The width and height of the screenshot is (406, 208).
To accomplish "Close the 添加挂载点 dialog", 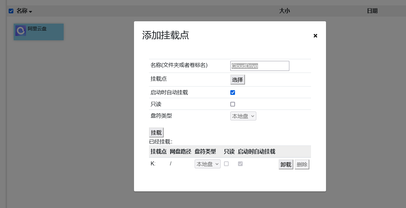I will [315, 36].
